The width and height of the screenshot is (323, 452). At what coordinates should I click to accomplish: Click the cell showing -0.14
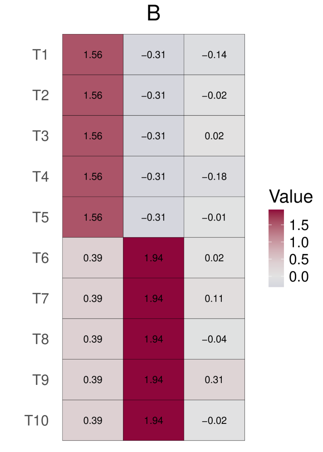[214, 55]
